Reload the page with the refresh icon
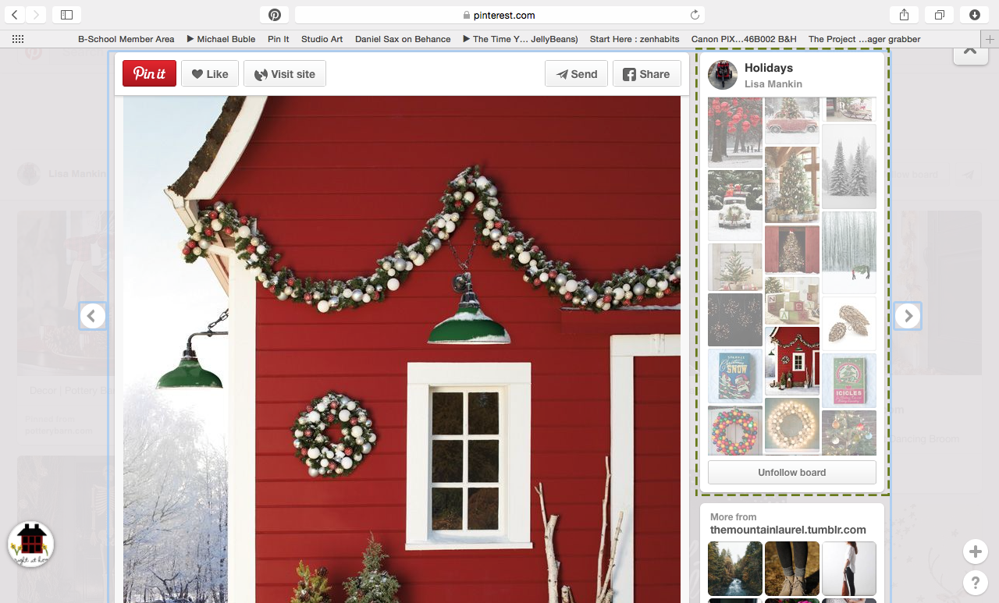 pyautogui.click(x=695, y=15)
